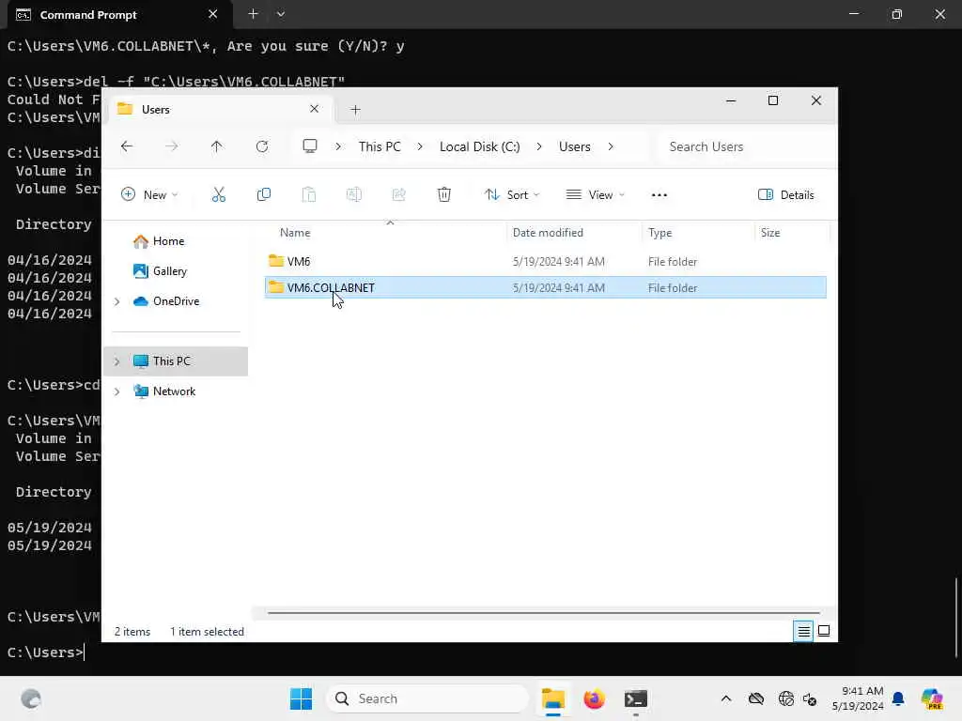This screenshot has height=721, width=962.
Task: Expand chevron after Users in address bar
Action: [x=611, y=146]
